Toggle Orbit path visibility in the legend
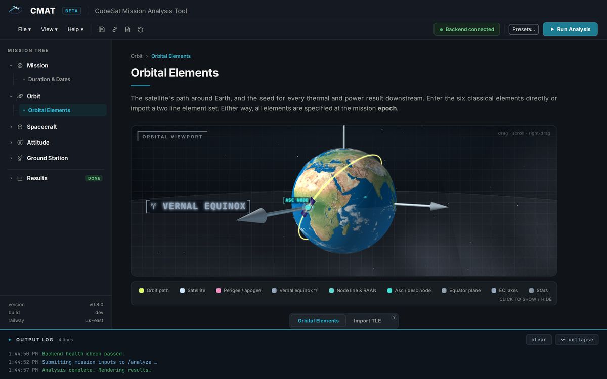This screenshot has height=379, width=607. coord(154,290)
